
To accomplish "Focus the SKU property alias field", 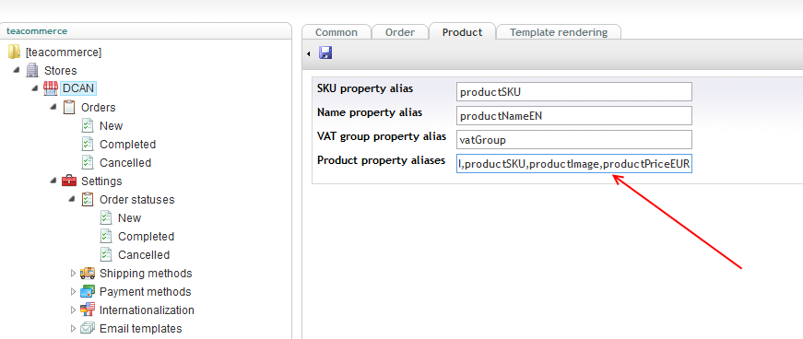I will coord(574,92).
